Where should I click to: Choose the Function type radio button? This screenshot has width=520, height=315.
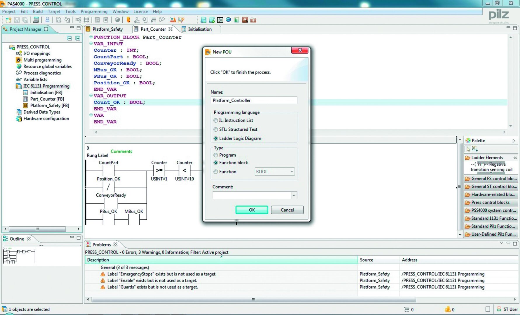(215, 172)
